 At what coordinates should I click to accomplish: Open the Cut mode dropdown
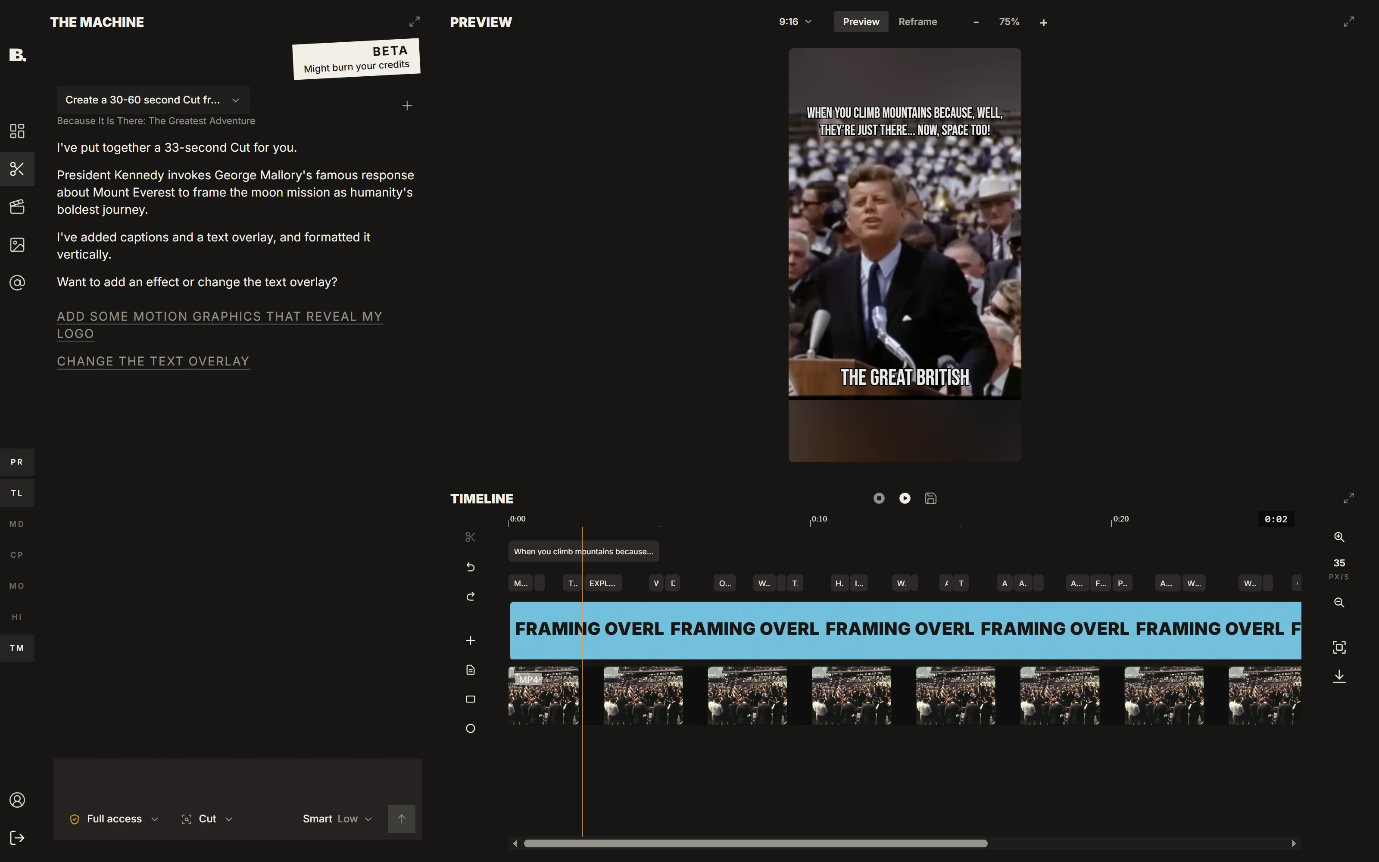point(207,818)
